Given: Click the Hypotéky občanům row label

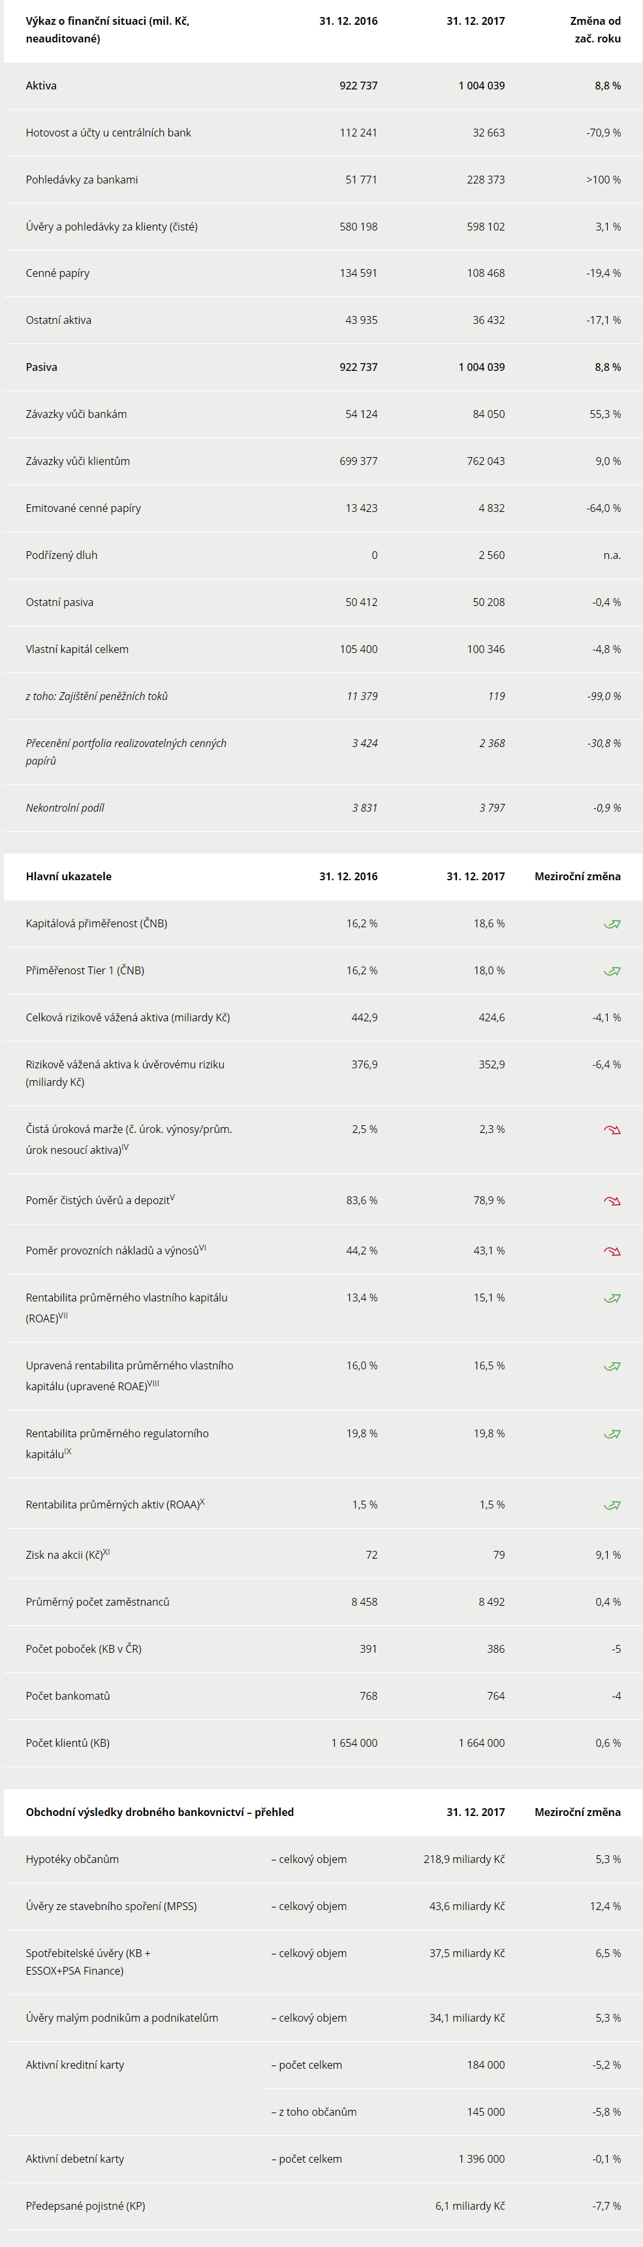Looking at the screenshot, I should click(x=72, y=1860).
